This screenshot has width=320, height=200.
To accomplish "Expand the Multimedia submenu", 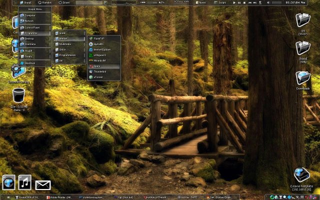I will (70, 44).
